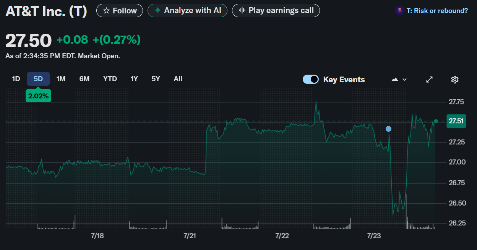This screenshot has height=250, width=477.
Task: Click the 2.02% range change badge
Action: [x=38, y=96]
